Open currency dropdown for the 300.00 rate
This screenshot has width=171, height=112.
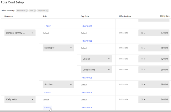143,70
